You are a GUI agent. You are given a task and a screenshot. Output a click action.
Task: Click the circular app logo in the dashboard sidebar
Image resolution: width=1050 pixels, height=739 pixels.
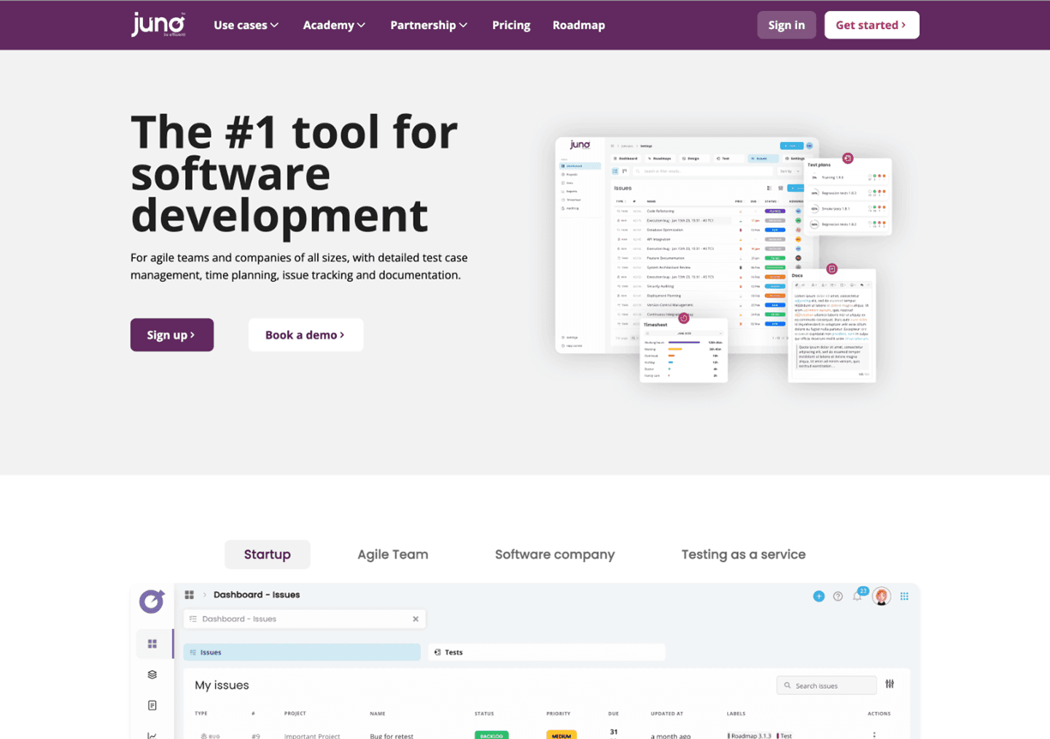(x=152, y=601)
